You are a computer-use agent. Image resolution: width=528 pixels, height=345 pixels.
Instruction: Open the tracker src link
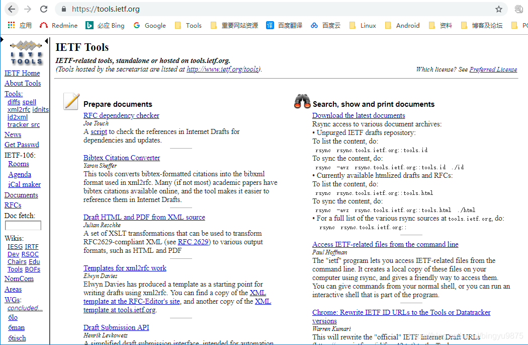(x=24, y=125)
